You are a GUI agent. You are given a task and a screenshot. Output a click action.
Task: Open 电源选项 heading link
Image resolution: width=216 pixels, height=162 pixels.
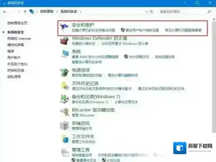pyautogui.click(x=80, y=70)
